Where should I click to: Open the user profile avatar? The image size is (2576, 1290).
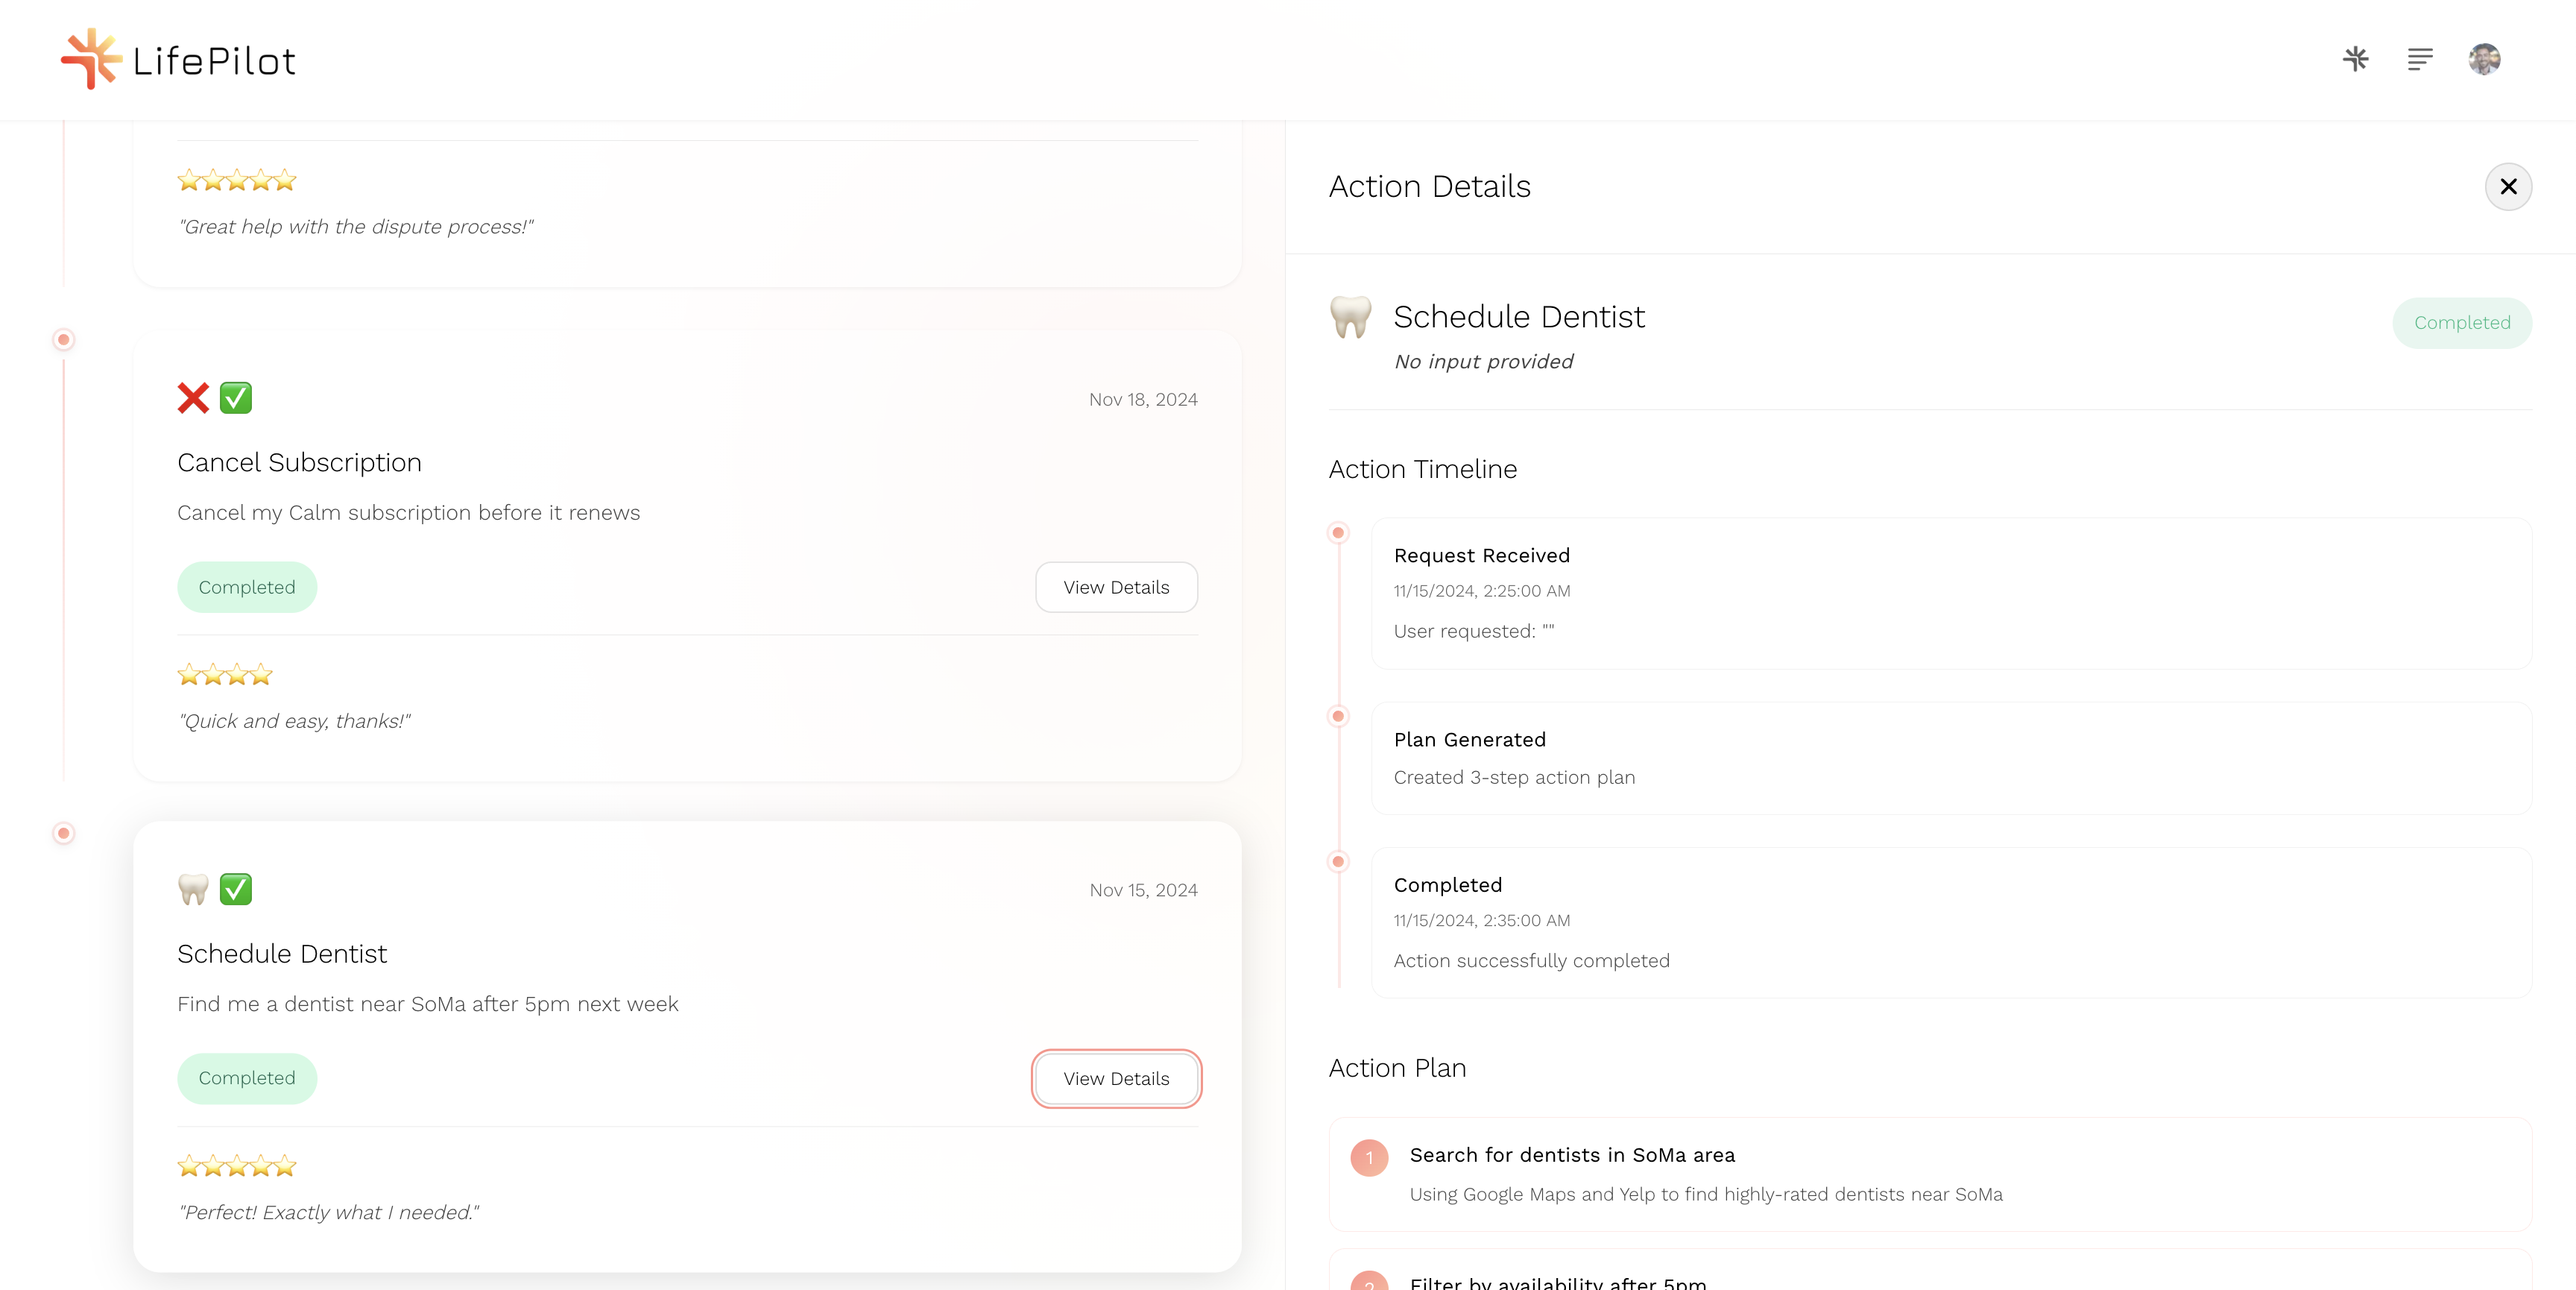2484,59
